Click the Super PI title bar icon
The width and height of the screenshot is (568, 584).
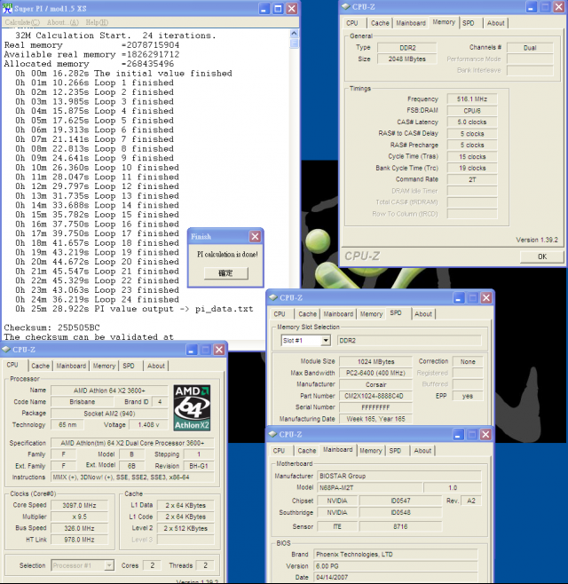pos(7,8)
